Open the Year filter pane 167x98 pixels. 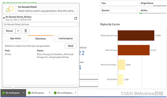click(119, 3)
